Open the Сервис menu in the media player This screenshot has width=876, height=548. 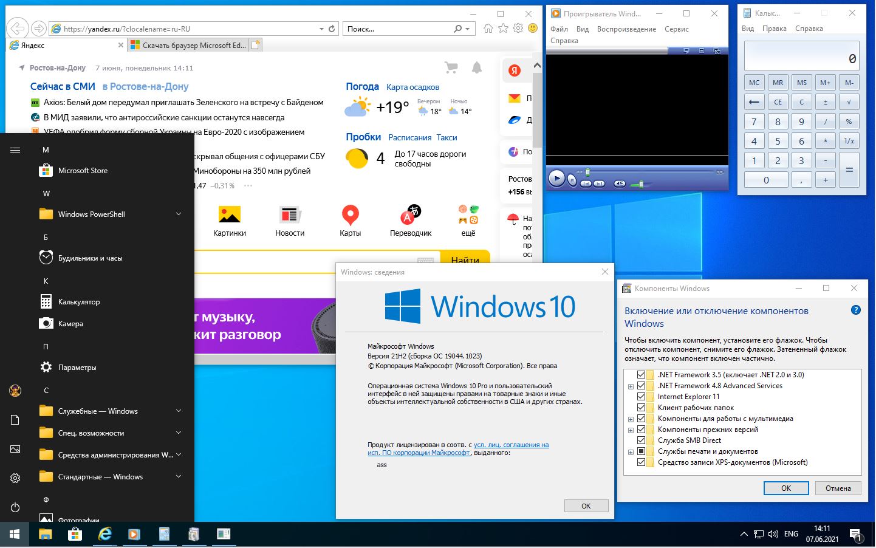coord(676,29)
